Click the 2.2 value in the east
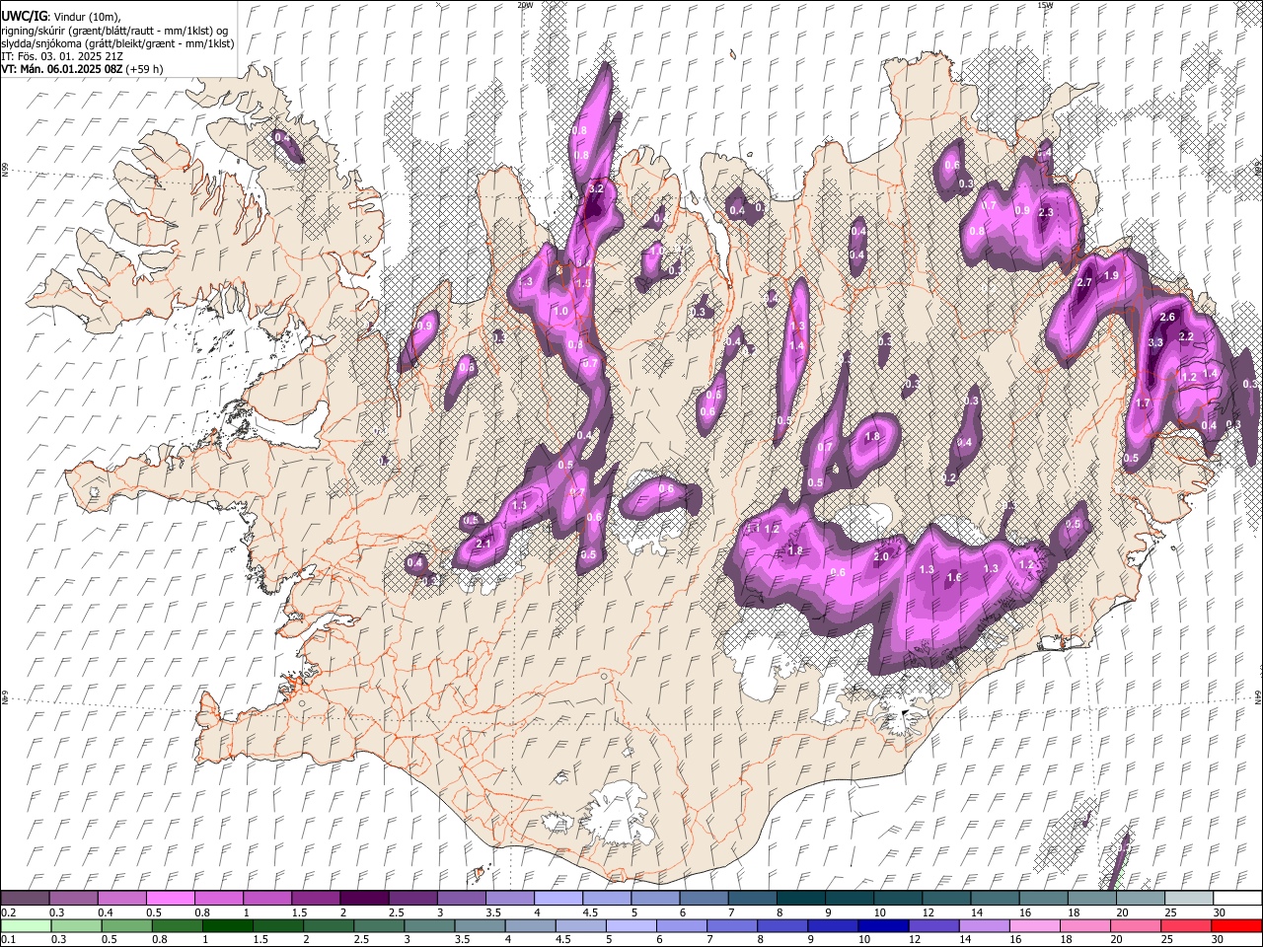1263x947 pixels. pos(1186,336)
